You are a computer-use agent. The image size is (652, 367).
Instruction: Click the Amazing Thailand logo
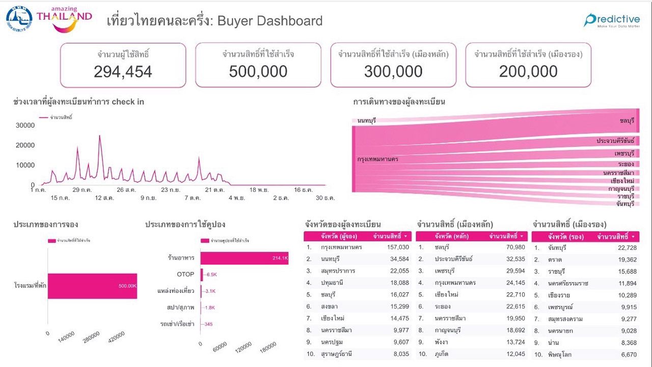coord(64,18)
